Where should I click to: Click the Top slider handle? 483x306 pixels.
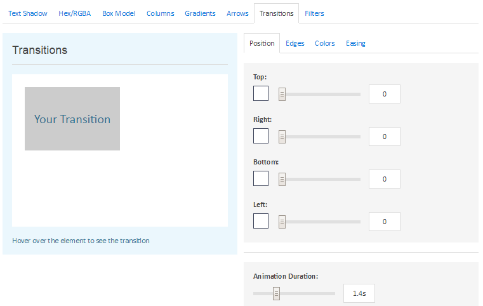point(282,95)
